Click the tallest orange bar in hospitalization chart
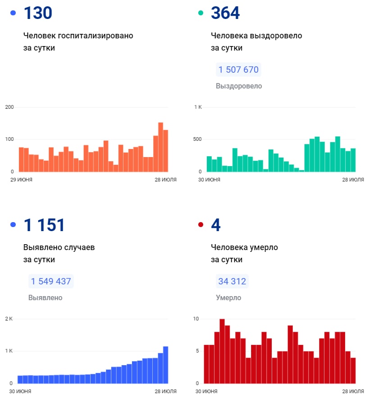Screen dimensions: 374x404 point(160,147)
